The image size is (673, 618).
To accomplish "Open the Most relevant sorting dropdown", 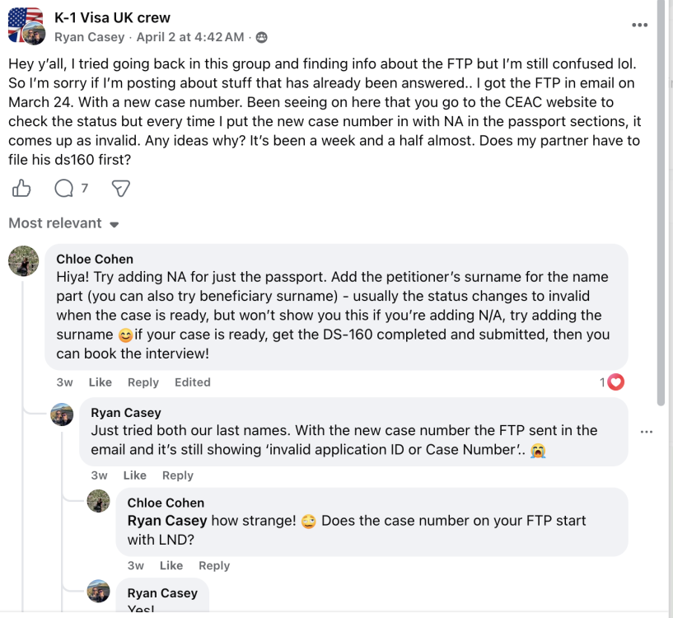I will point(63,223).
